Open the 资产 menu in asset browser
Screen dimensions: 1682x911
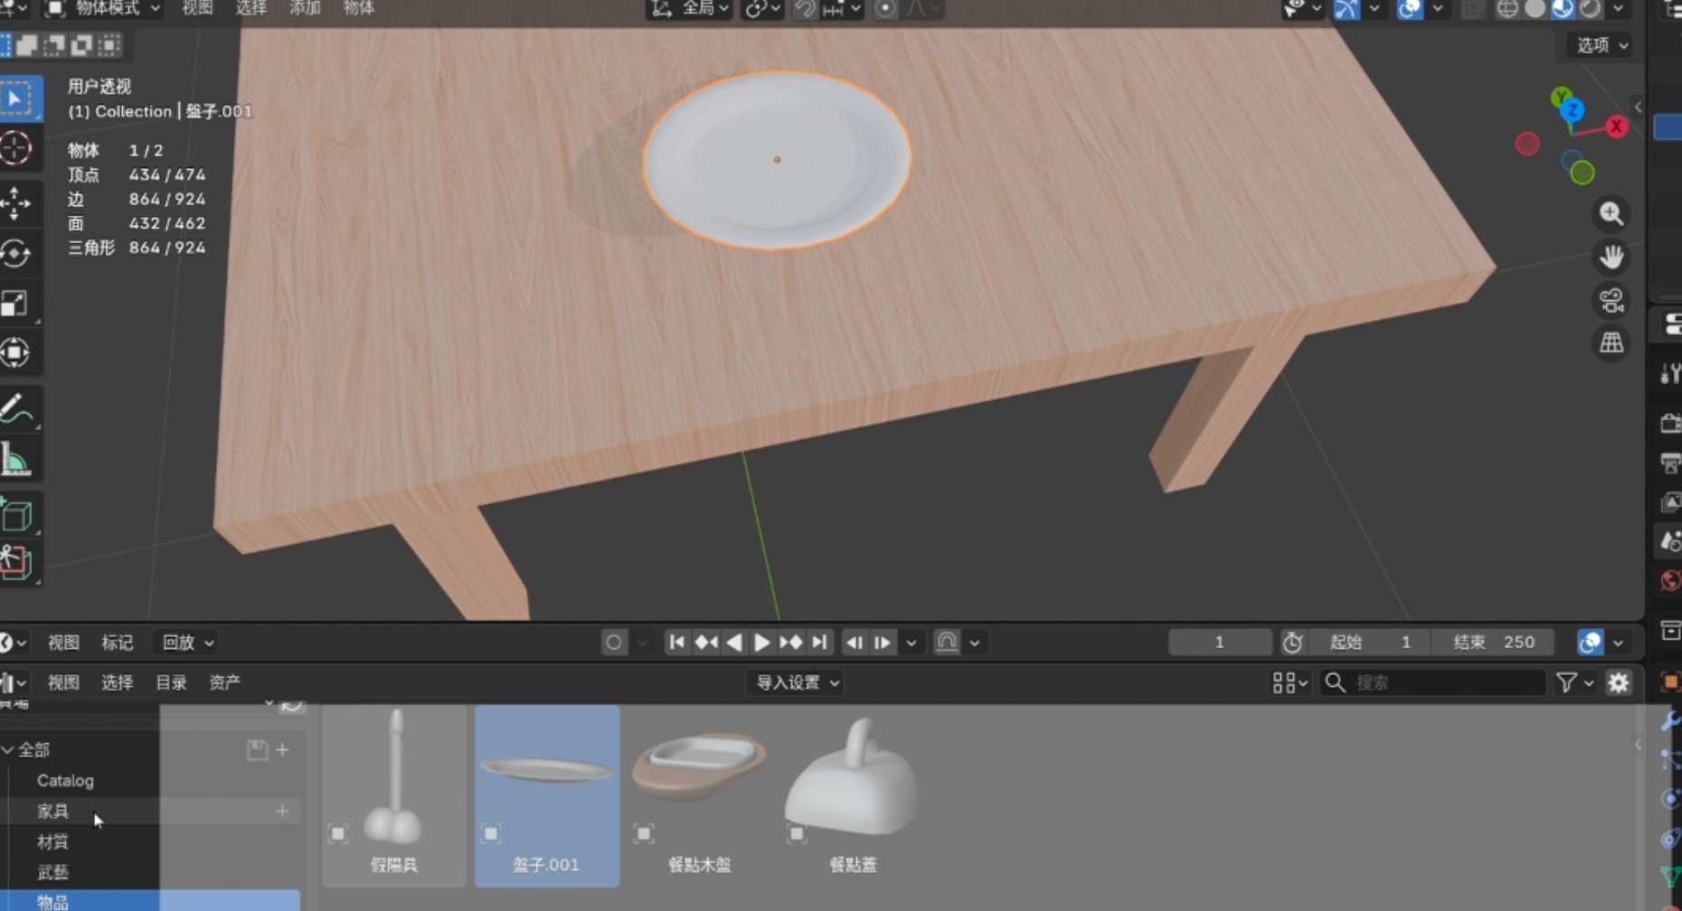[224, 682]
